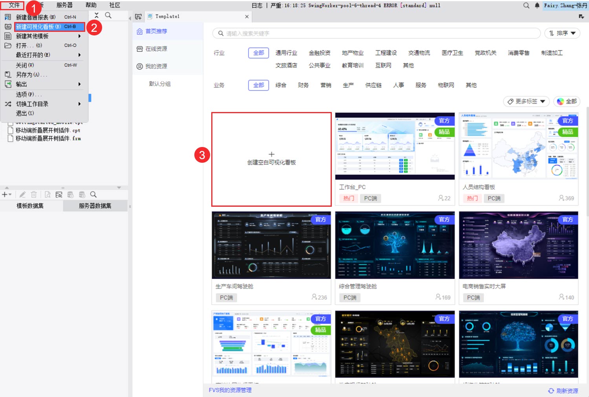Expand the 更多标签 dropdown
This screenshot has height=397, width=589.
coord(526,101)
